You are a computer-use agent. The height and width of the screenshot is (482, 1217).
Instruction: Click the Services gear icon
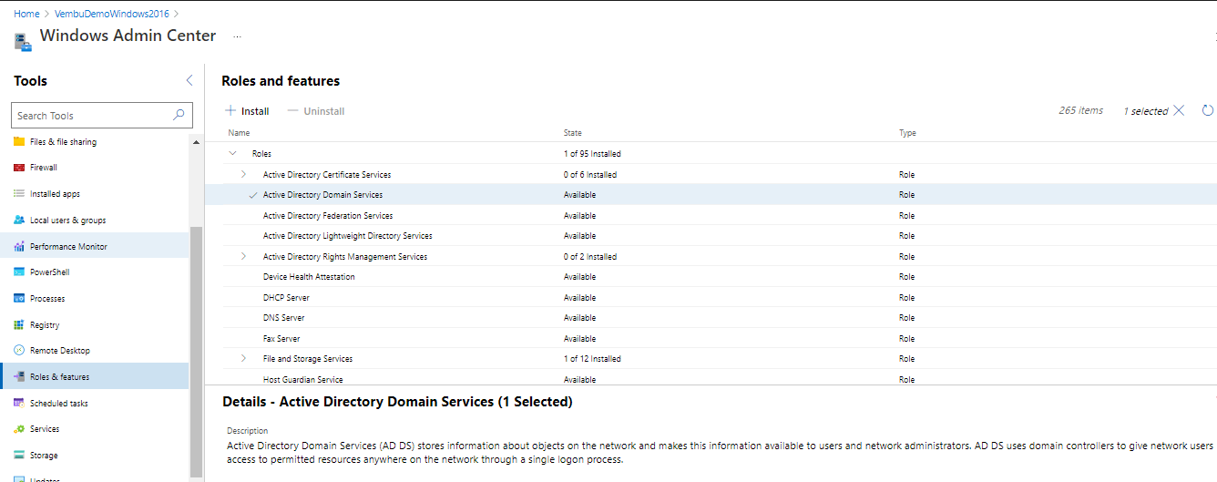(x=19, y=429)
